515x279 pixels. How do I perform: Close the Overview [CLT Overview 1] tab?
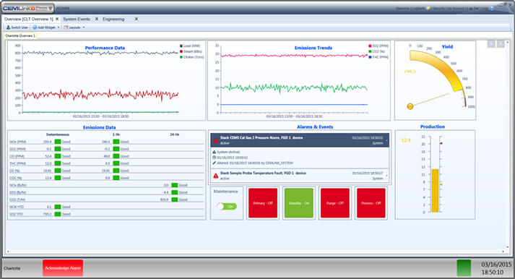57,19
